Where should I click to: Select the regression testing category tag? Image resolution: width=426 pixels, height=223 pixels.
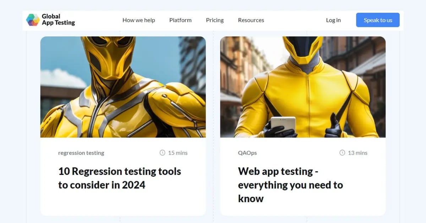click(81, 153)
